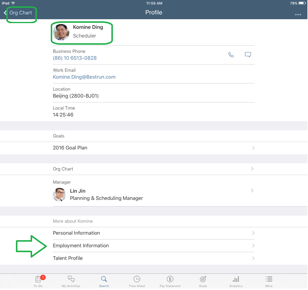This screenshot has width=308, height=290.
Task: Open Time Sheet clock icon
Action: (x=137, y=279)
